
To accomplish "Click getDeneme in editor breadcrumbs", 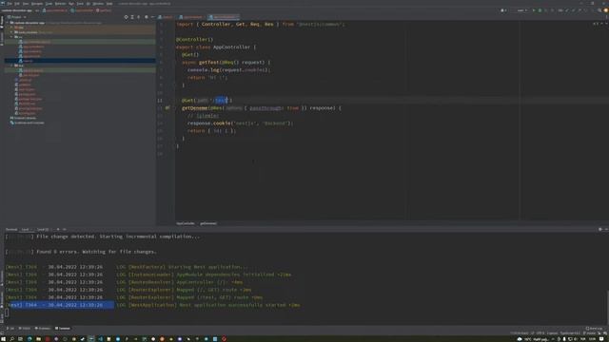I will point(208,224).
